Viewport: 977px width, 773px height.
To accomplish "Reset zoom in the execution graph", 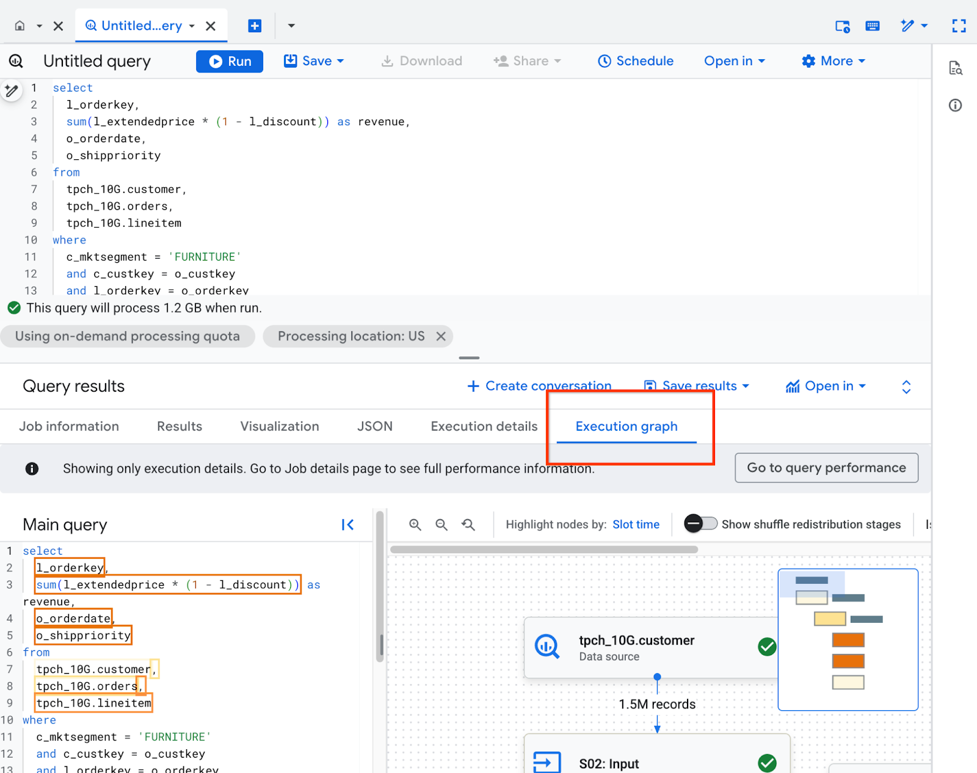I will (x=468, y=525).
